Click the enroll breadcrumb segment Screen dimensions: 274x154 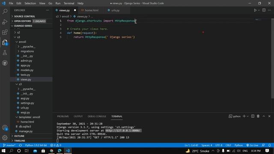click(x=66, y=16)
